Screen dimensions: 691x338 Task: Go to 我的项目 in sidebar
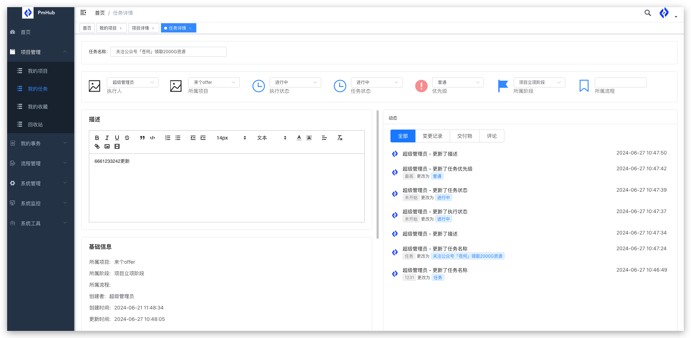click(x=37, y=71)
